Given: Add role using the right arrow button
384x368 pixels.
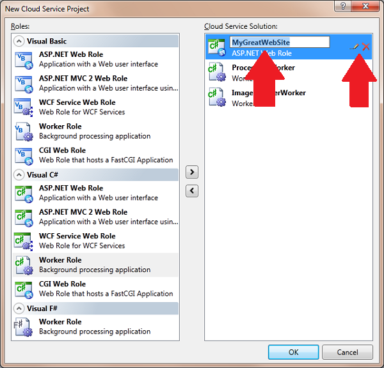Looking at the screenshot, I should click(191, 172).
